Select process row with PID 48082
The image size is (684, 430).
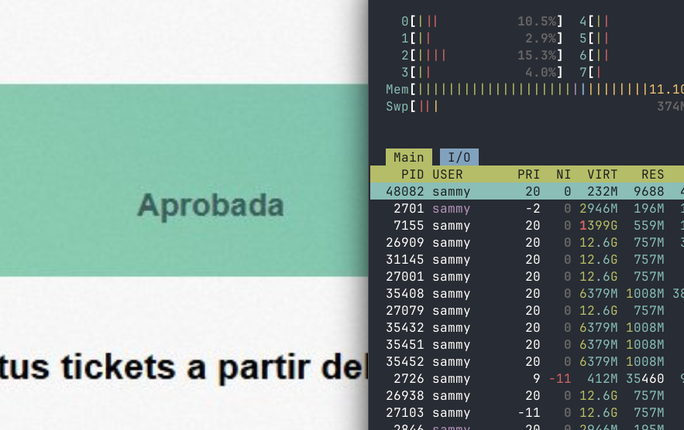[x=527, y=191]
